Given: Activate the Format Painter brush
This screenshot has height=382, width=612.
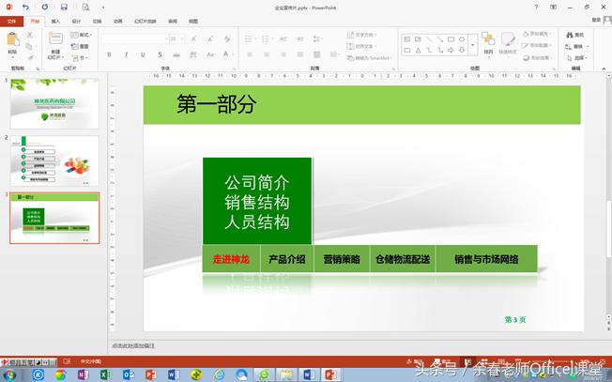Looking at the screenshot, I should pyautogui.click(x=30, y=58).
